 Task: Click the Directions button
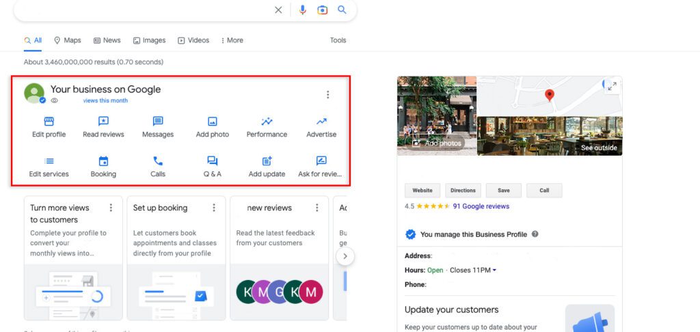click(x=463, y=191)
